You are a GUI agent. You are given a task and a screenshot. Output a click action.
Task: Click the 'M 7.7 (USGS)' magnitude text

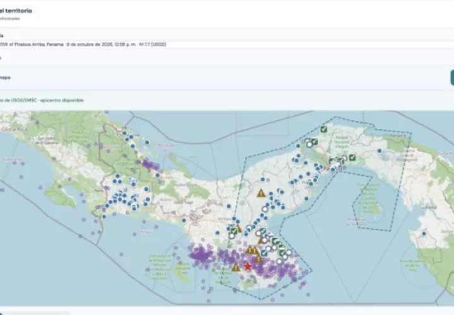coord(153,44)
